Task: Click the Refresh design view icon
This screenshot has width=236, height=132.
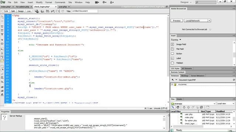Action: 63,11
